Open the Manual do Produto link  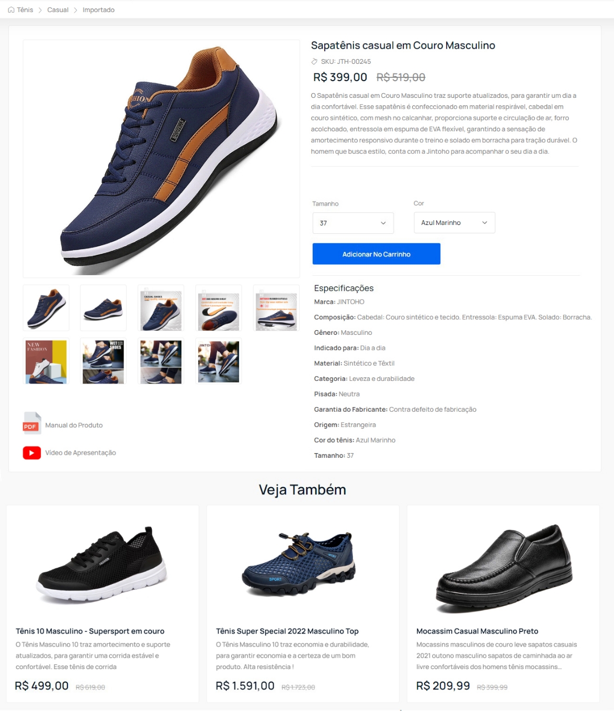(74, 425)
